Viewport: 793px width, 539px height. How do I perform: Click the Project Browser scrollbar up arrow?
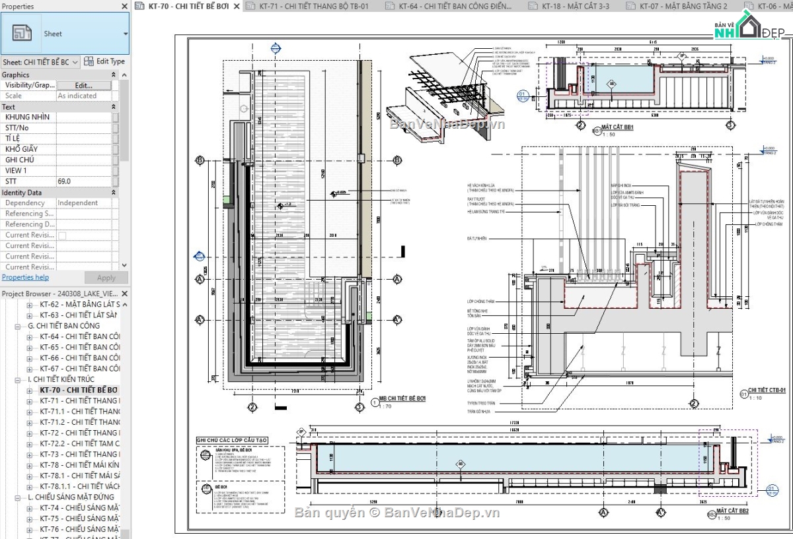pos(126,305)
